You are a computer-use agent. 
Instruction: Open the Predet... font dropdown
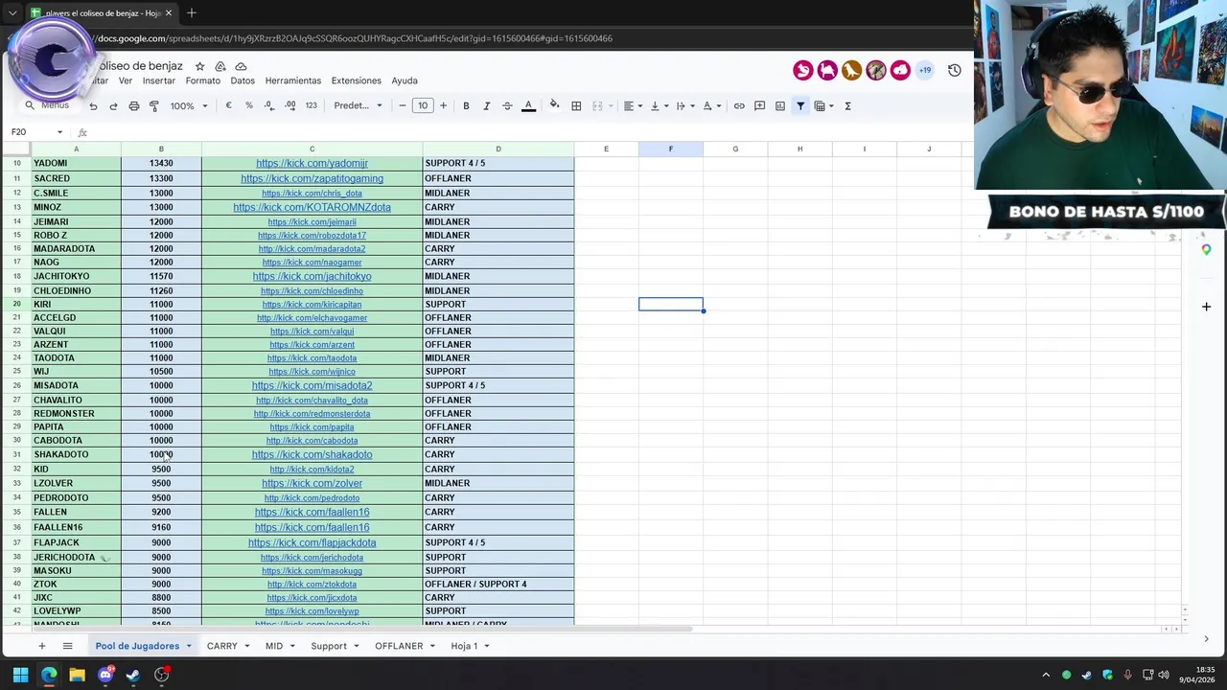[x=358, y=105]
